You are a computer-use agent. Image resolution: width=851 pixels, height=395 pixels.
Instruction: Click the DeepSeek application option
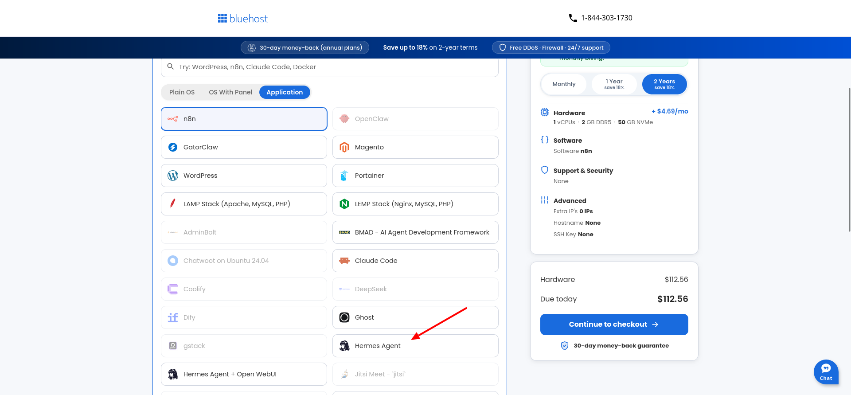[x=416, y=289]
